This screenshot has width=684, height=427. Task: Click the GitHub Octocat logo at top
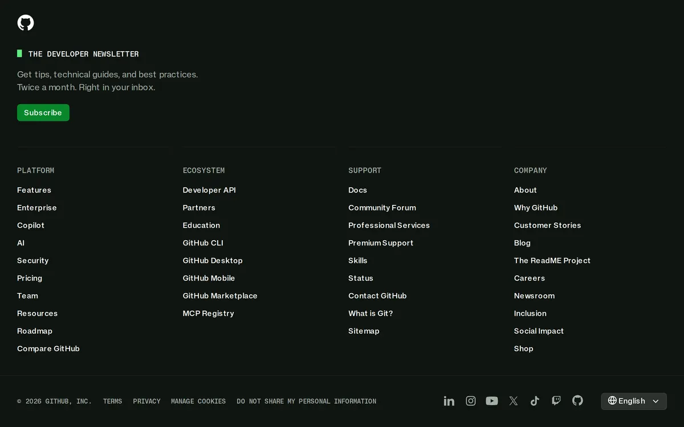(26, 23)
